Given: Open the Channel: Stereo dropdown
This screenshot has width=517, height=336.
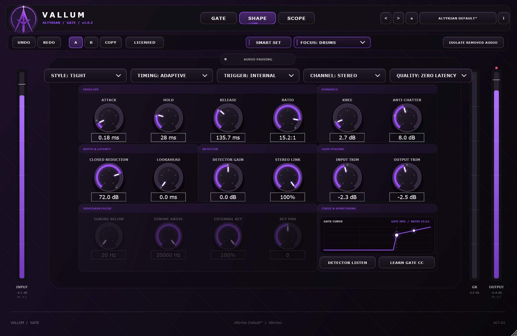Looking at the screenshot, I should pyautogui.click(x=344, y=76).
